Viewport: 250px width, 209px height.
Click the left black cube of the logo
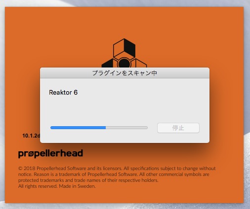(x=108, y=64)
